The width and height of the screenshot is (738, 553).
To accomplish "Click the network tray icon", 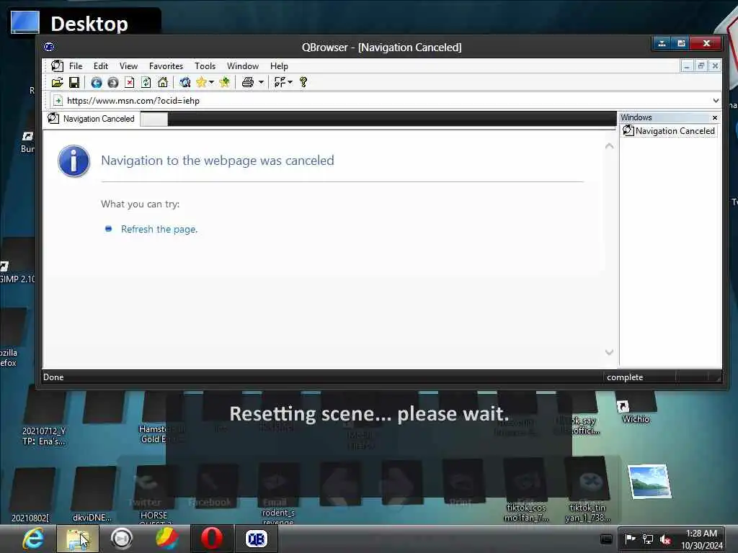I will 648,539.
